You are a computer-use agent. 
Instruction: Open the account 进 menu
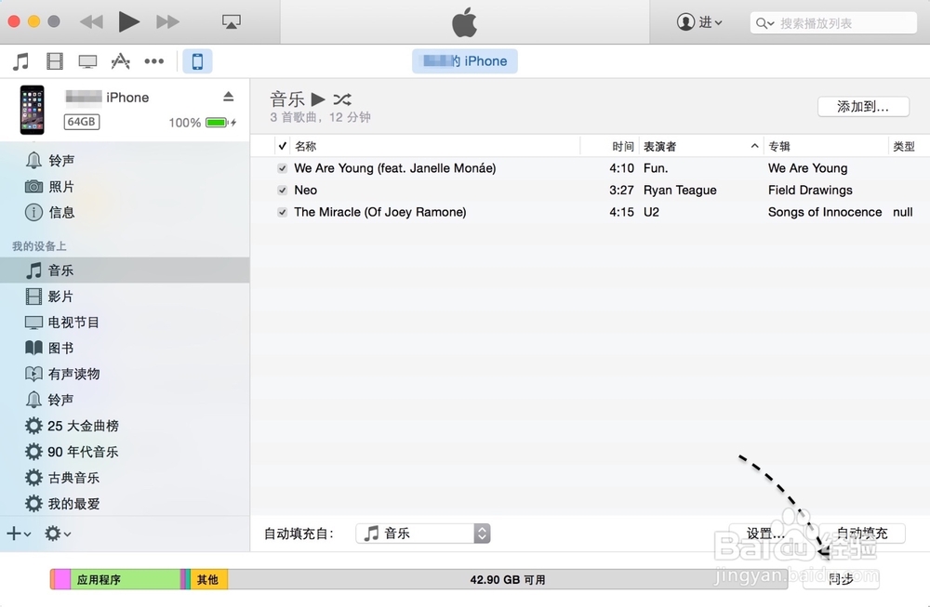700,22
